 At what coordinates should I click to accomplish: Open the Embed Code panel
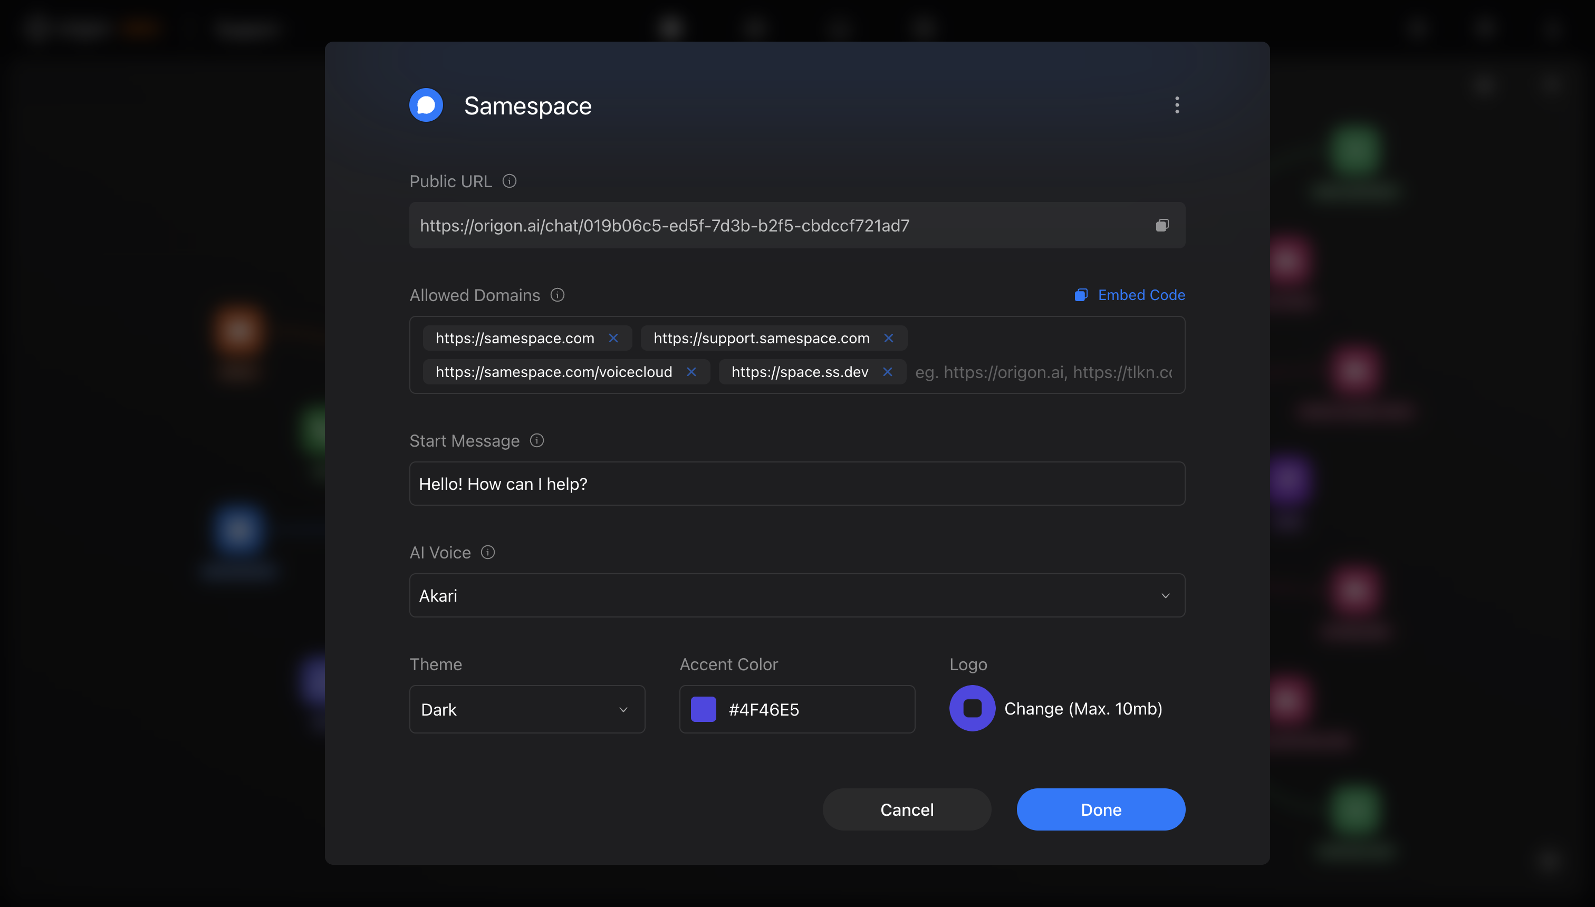[1141, 295]
